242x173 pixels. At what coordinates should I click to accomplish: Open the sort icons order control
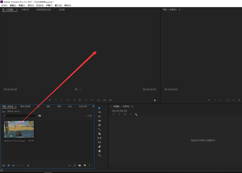point(28,165)
